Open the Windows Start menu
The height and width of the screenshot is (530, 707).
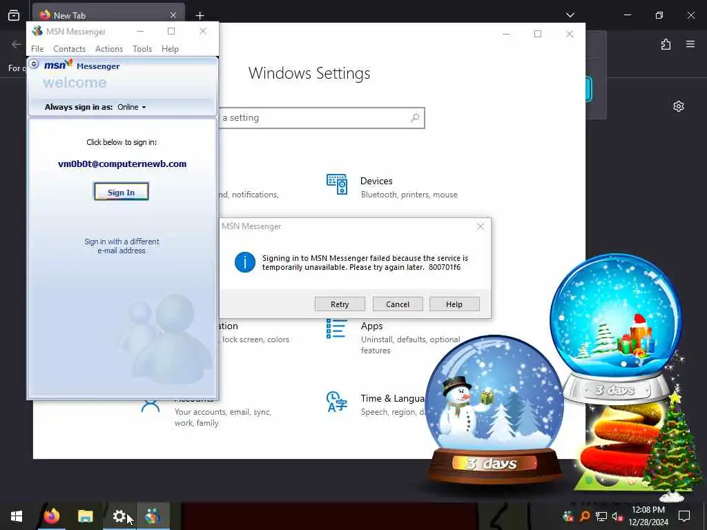[17, 516]
